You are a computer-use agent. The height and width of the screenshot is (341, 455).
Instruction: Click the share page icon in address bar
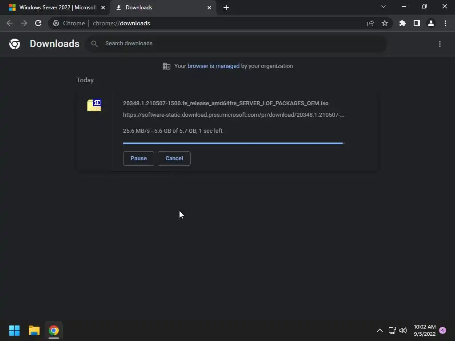point(371,23)
